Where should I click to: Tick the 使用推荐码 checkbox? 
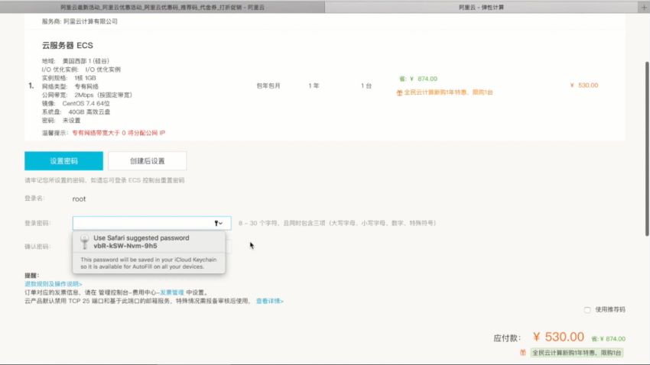coord(587,309)
